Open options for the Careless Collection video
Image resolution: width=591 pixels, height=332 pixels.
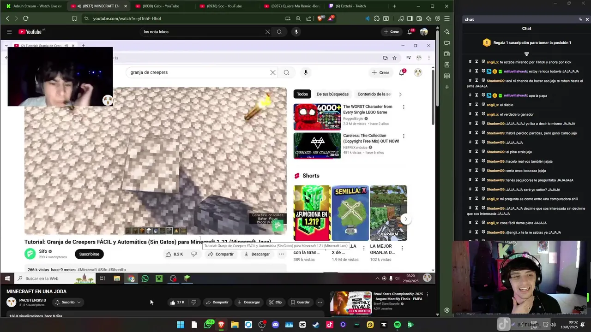[404, 136]
